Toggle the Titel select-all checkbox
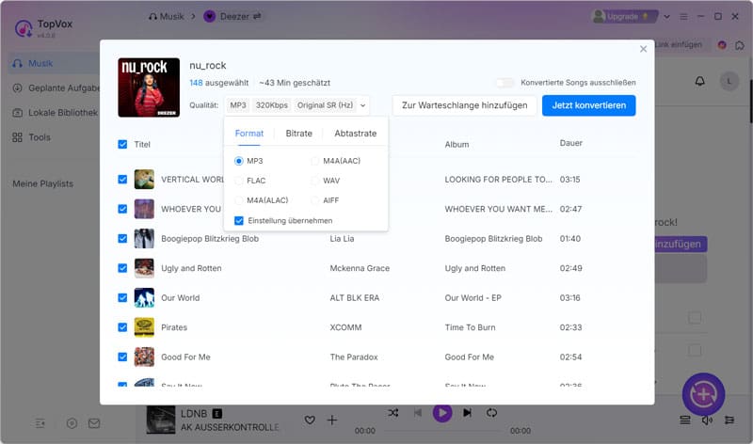Viewport: 753px width, 444px height. click(x=122, y=144)
